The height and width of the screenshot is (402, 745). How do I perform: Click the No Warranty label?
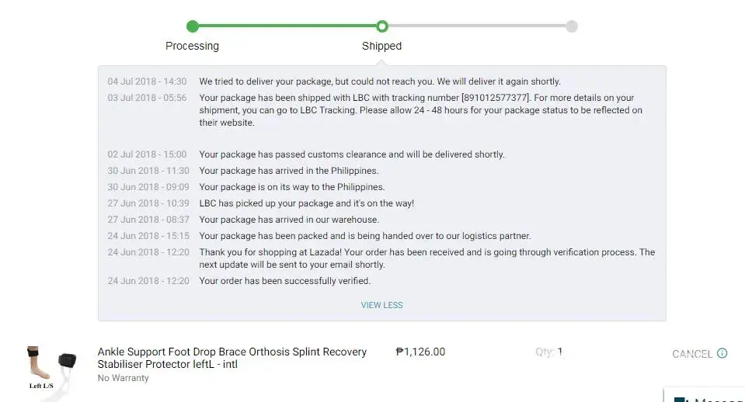[x=123, y=378]
